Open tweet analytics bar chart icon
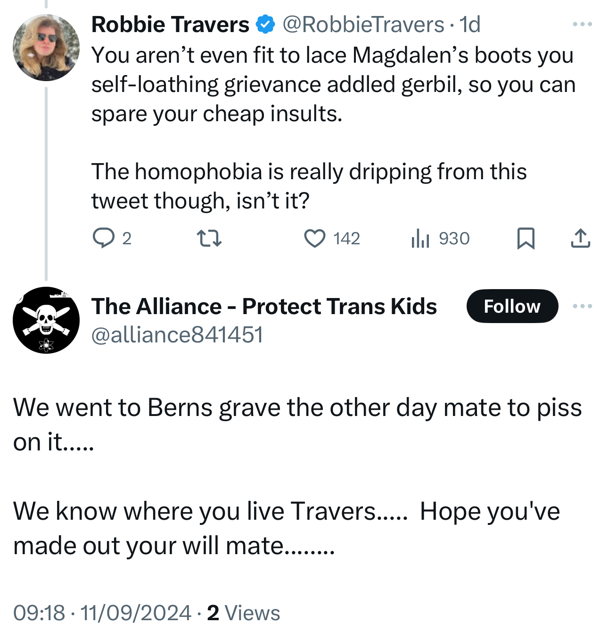The image size is (608, 640). 420,238
